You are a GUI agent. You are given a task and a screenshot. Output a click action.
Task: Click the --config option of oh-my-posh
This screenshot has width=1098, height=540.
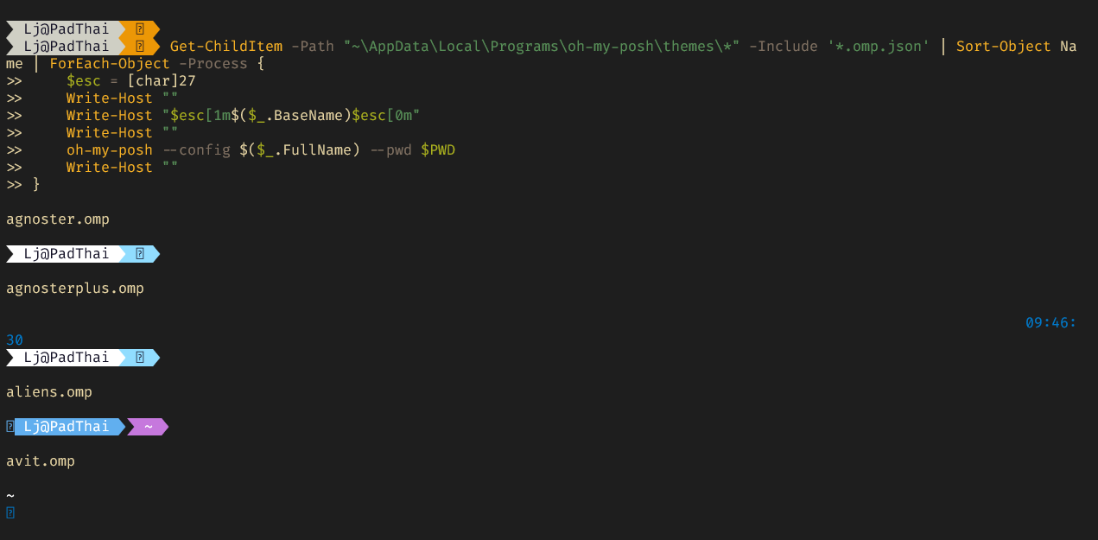(x=196, y=149)
